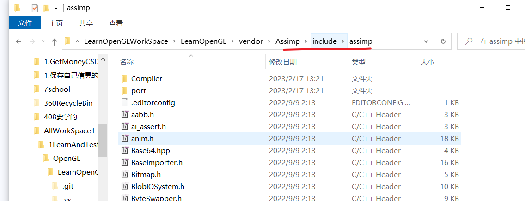Expand chevron after LearnOpenGLWorkSpace breadcrumb
This screenshot has height=201, width=525.
[174, 41]
